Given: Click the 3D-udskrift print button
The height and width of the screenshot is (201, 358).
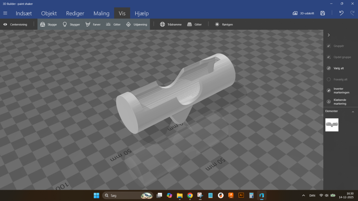Looking at the screenshot, I should pos(303,13).
